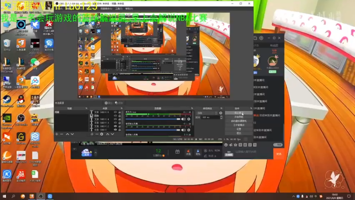This screenshot has width=355, height=200.
Task: Show hidden system tray icons
Action: coord(294,196)
